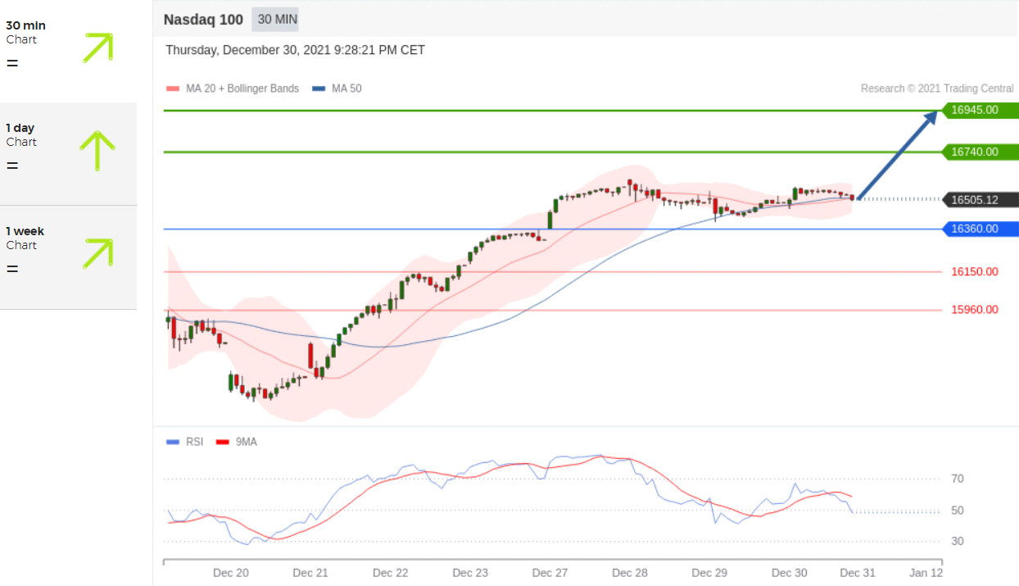
Task: Click the 16505.12 current price label
Action: (x=981, y=199)
